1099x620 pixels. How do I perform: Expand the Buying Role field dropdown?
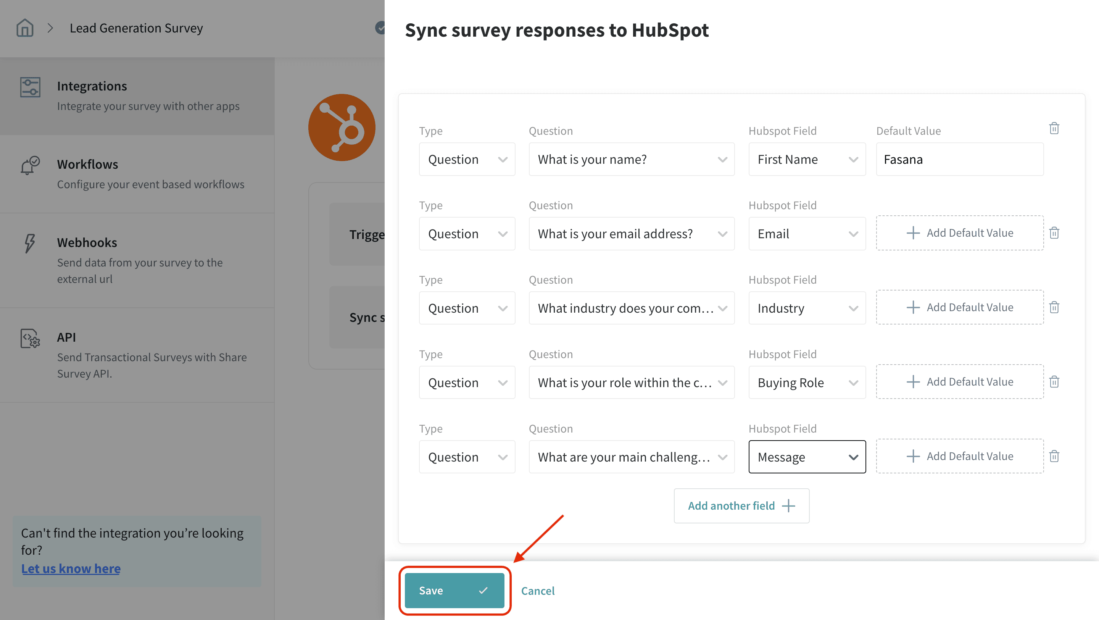[807, 383]
